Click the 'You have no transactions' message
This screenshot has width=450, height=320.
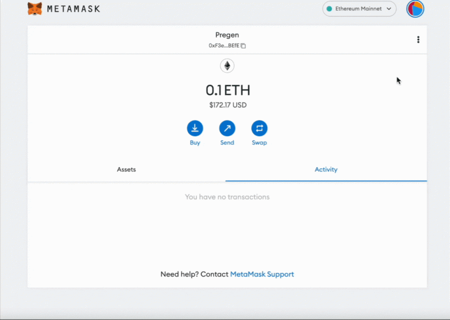(227, 197)
